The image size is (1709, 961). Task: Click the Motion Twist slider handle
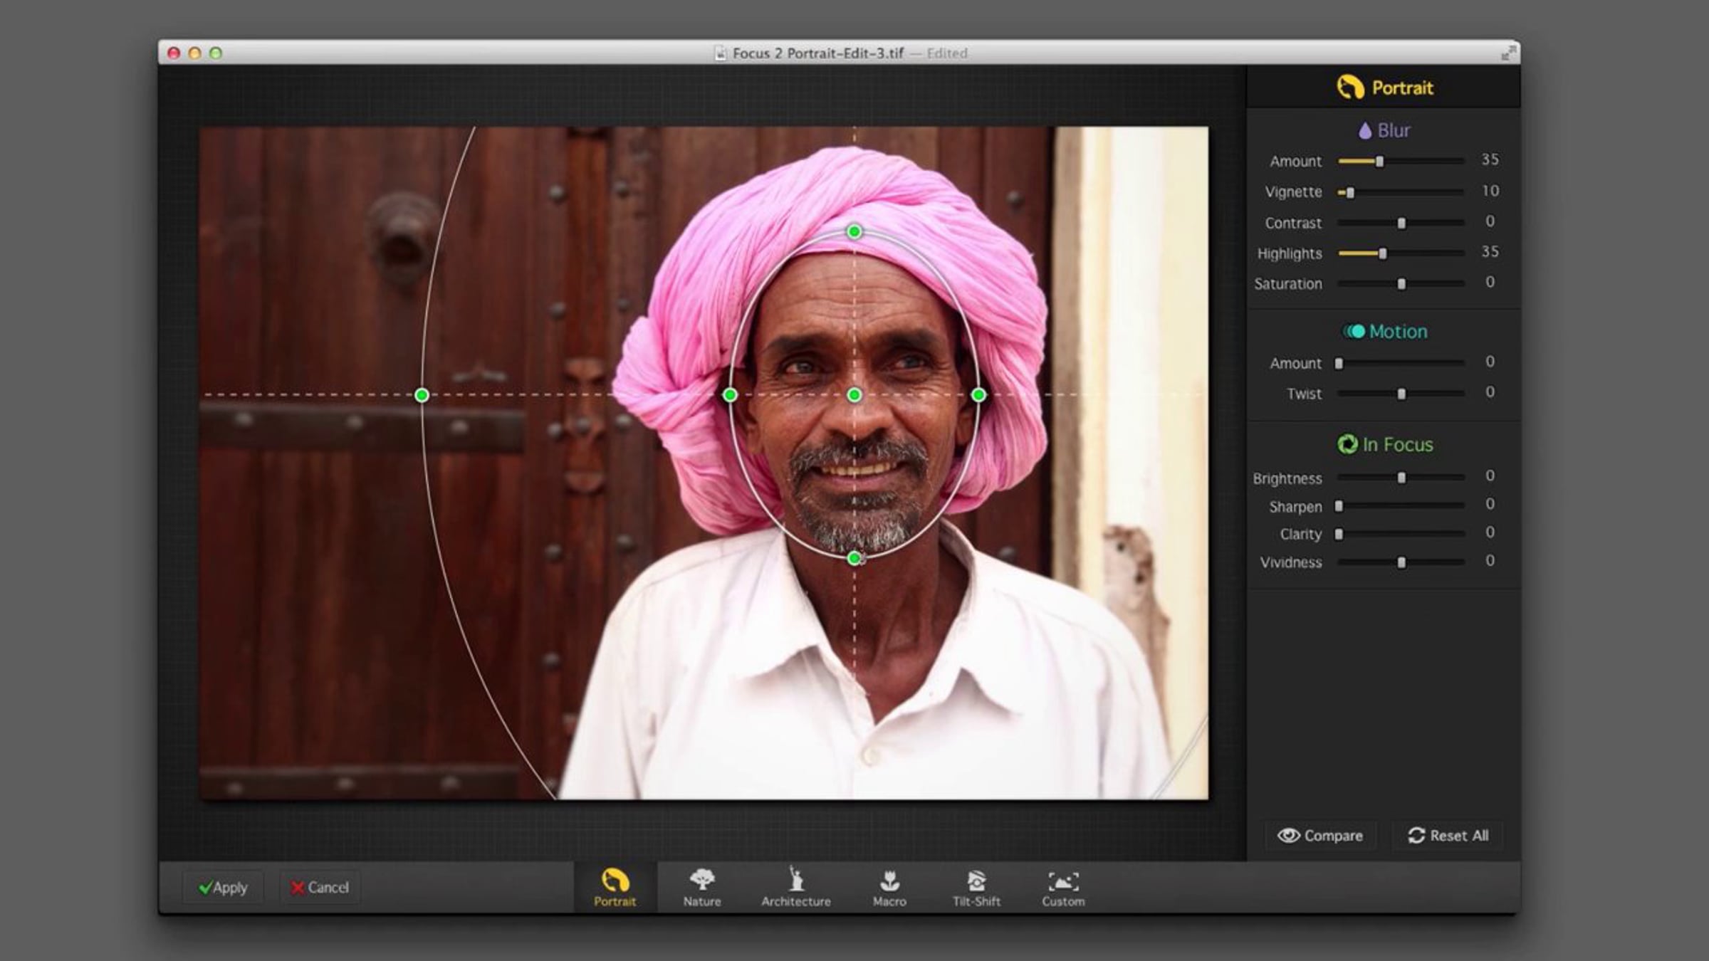[x=1401, y=394]
